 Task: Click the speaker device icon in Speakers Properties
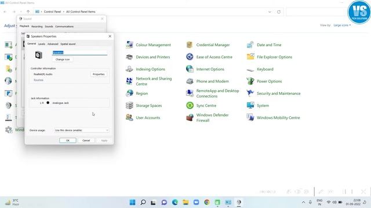39,55
